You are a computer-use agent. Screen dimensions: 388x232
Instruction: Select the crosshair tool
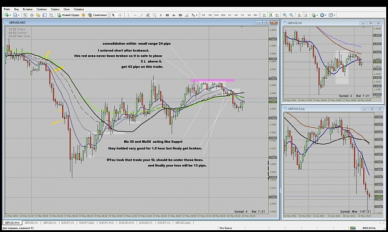[x=120, y=15]
